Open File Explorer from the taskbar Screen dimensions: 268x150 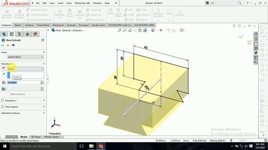(x=91, y=146)
